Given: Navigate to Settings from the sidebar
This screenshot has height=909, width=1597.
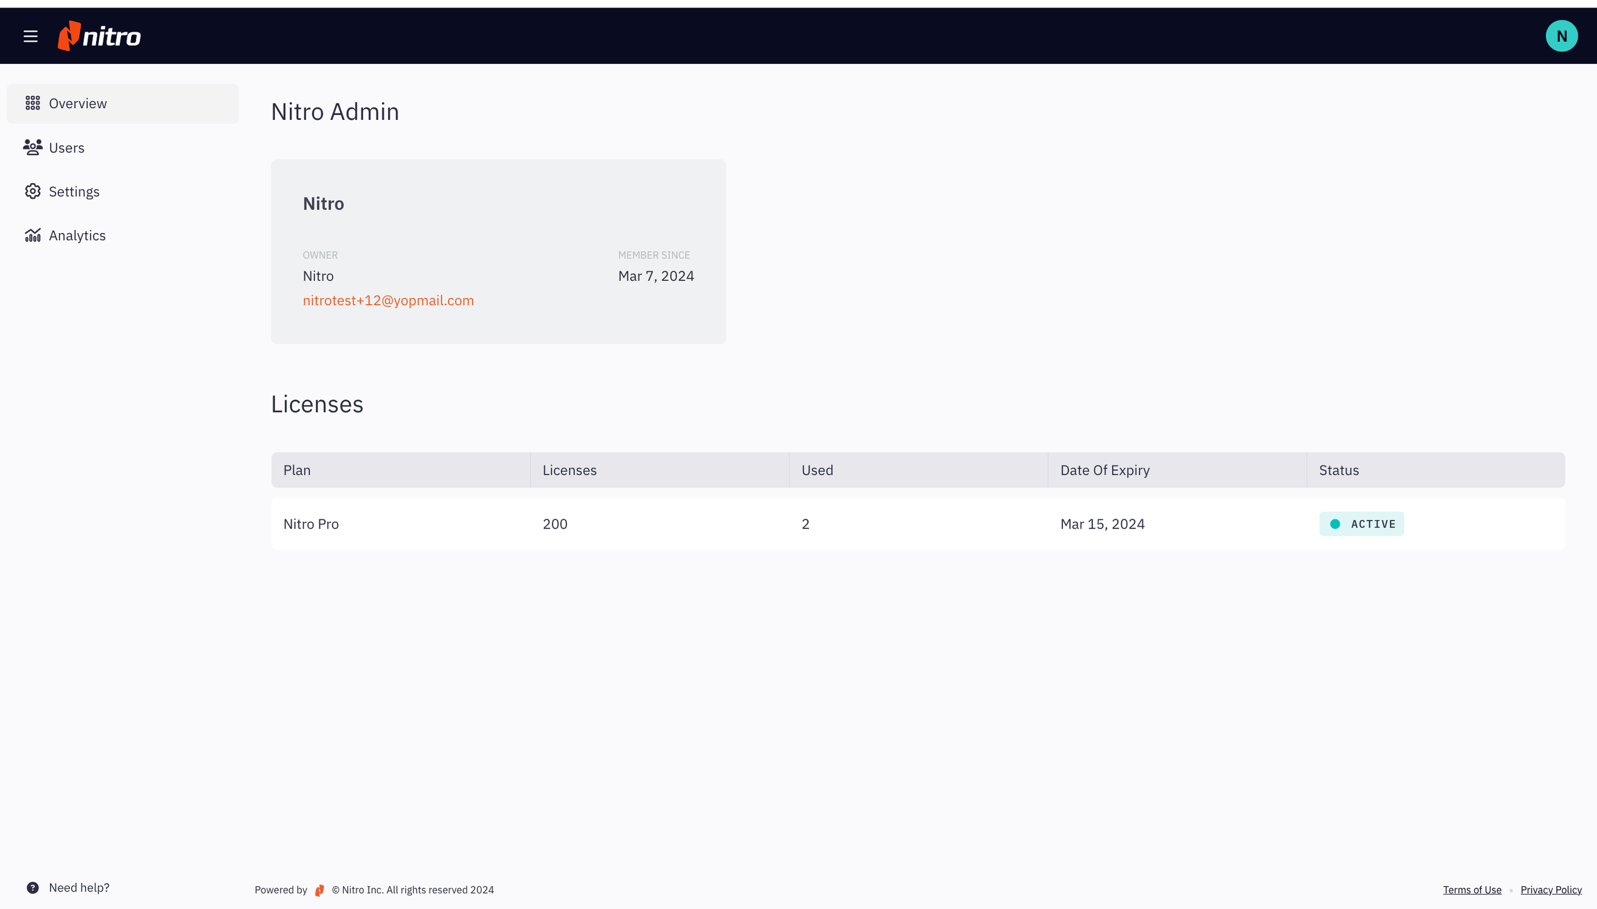Looking at the screenshot, I should click(x=74, y=191).
